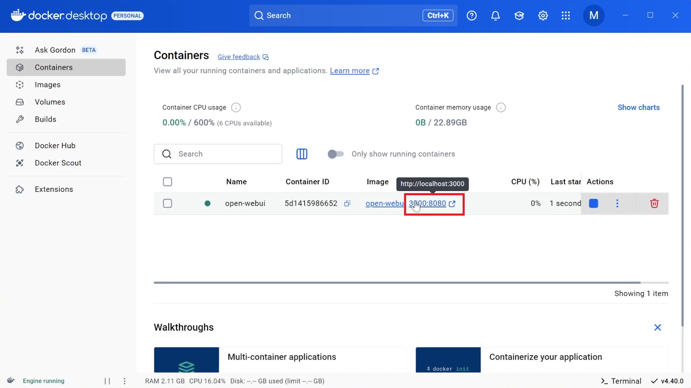The height and width of the screenshot is (388, 691).
Task: Open more actions menu for open-webui
Action: point(617,203)
